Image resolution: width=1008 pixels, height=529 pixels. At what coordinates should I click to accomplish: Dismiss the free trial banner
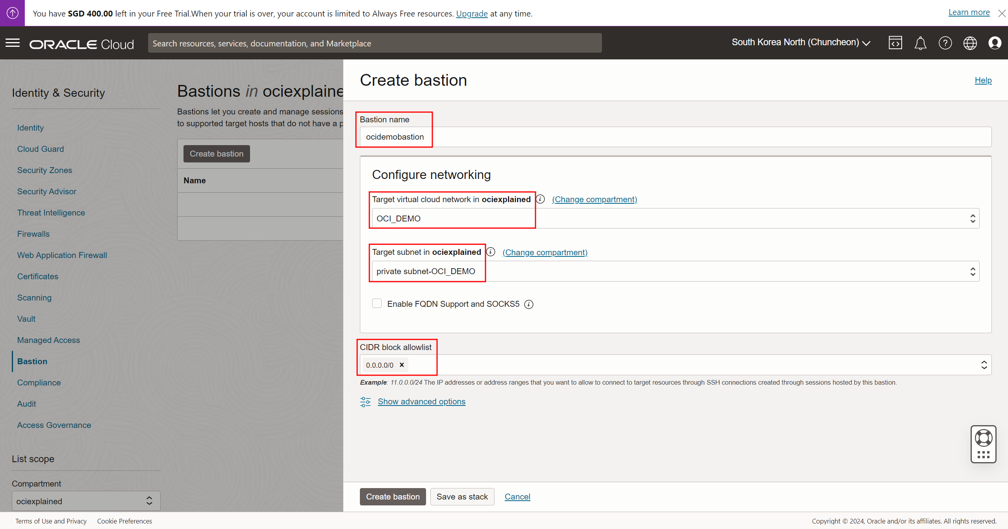1002,13
